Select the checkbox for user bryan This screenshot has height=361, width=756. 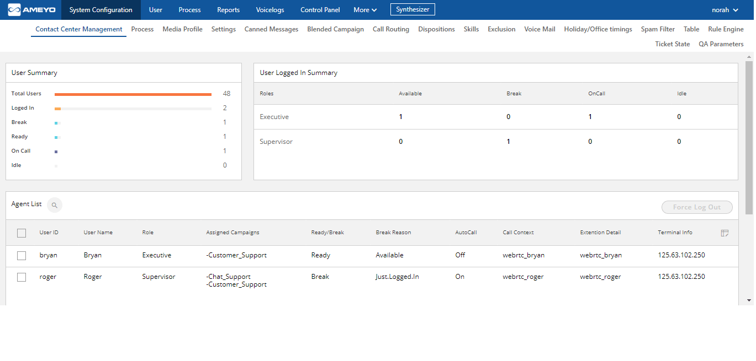(22, 256)
